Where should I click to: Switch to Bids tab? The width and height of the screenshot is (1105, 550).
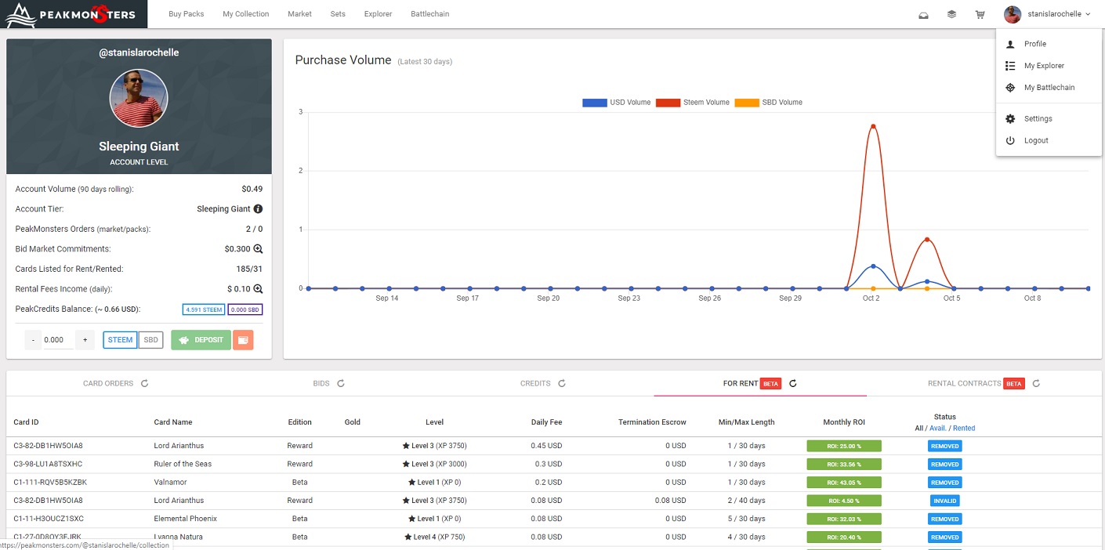coord(321,384)
